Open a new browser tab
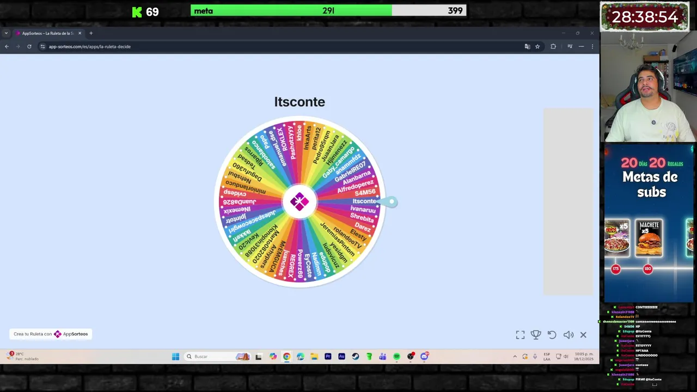 tap(91, 33)
